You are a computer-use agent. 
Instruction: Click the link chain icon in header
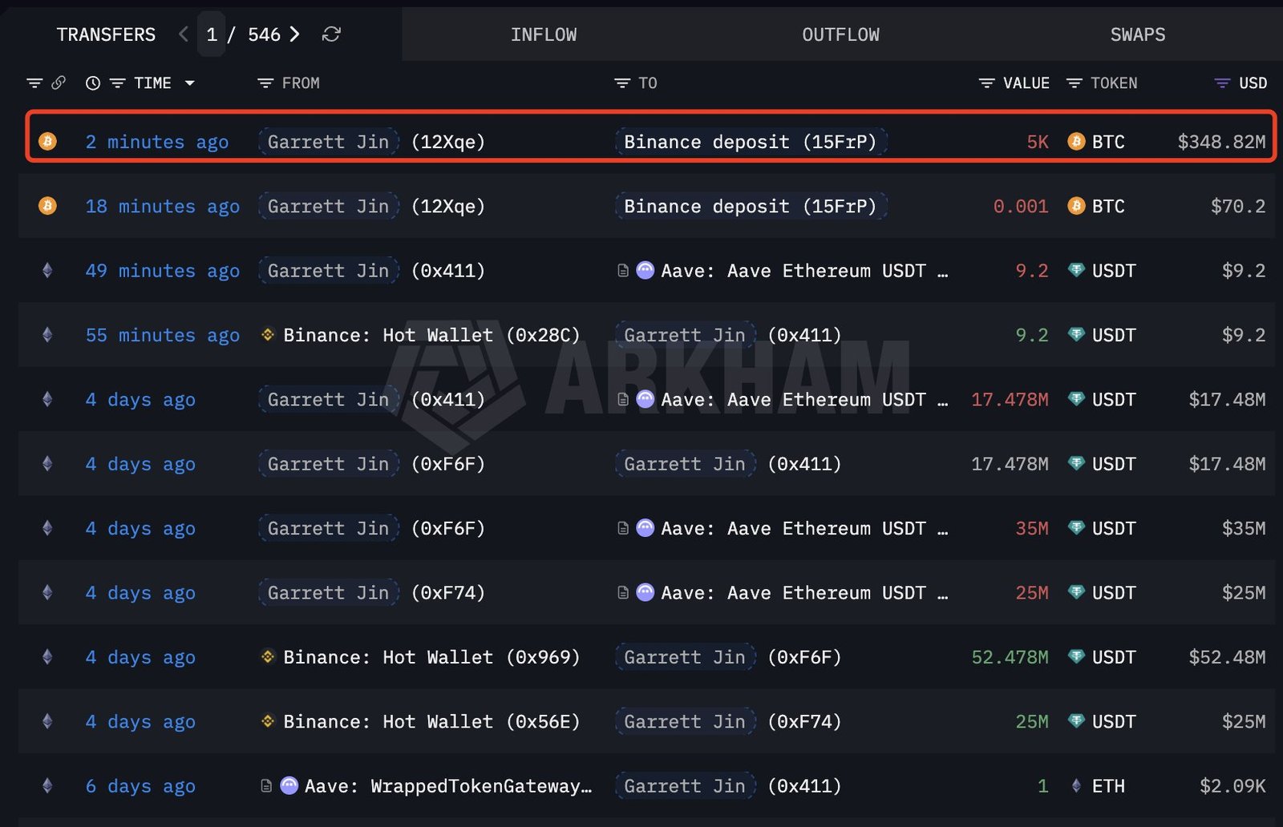[59, 83]
